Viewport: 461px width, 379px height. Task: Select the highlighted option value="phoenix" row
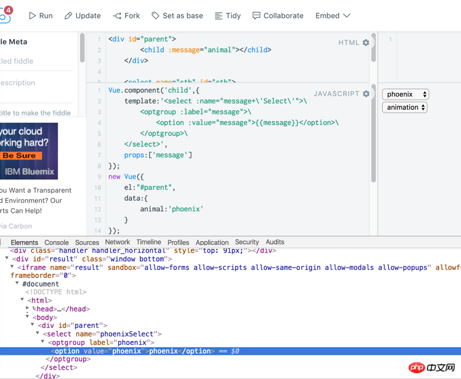pyautogui.click(x=231, y=351)
